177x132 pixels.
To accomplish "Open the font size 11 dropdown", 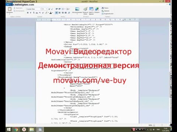I will (46, 9).
